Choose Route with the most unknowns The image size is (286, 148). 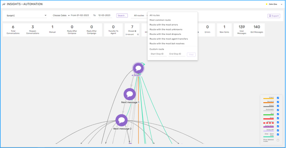(x=166, y=29)
